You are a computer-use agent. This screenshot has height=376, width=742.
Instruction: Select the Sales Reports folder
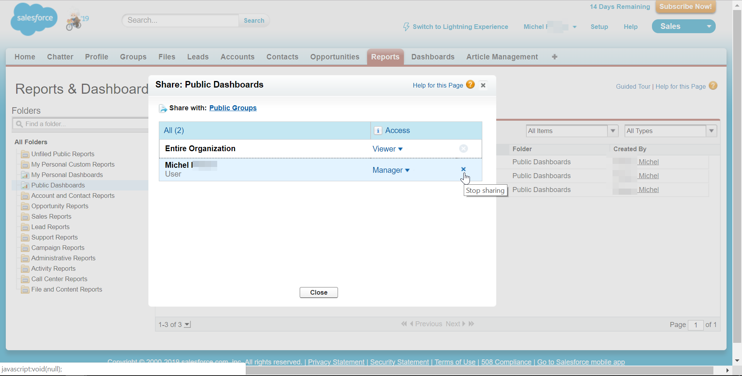tap(51, 217)
